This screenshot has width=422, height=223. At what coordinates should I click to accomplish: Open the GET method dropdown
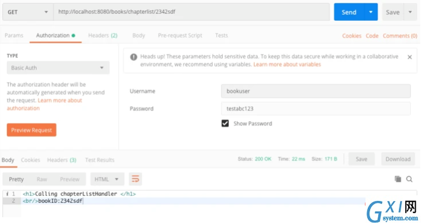click(28, 12)
